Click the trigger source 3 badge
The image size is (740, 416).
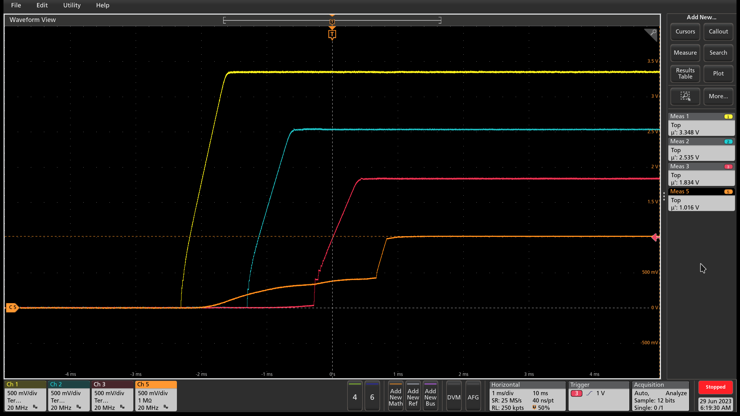coord(576,393)
